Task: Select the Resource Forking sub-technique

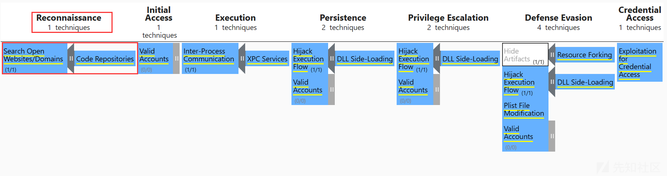Action: pos(584,55)
